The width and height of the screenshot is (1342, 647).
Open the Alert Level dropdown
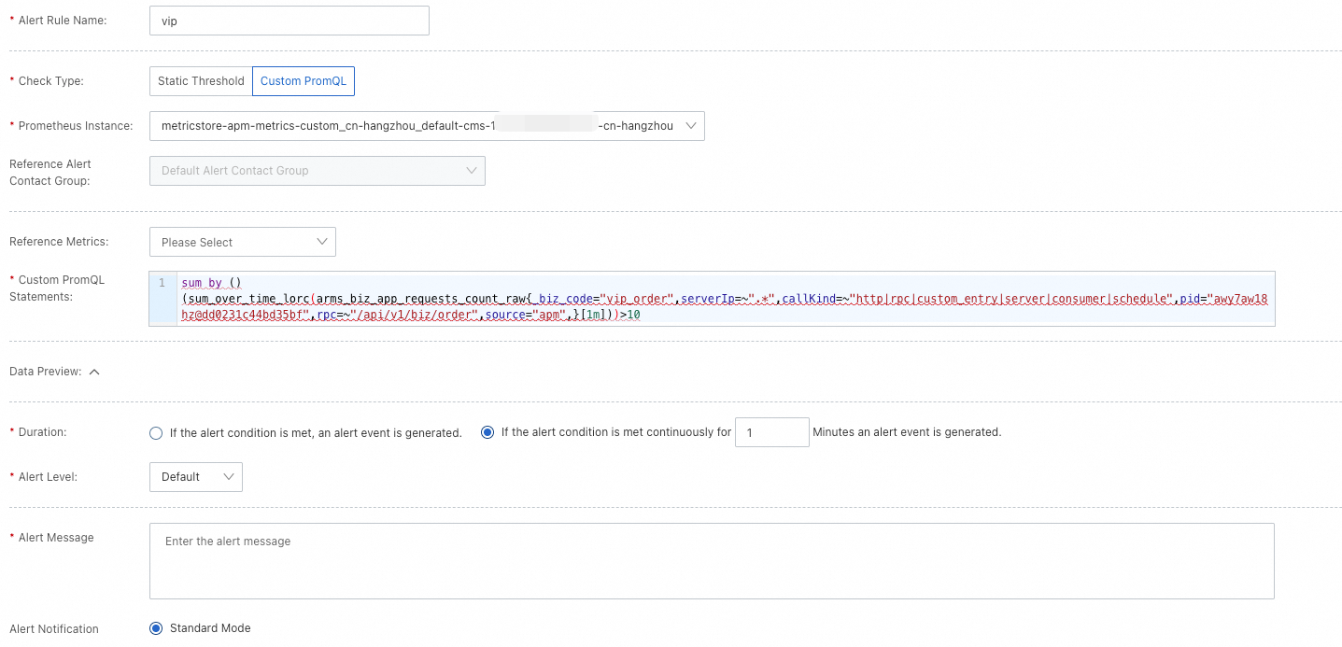(x=195, y=477)
